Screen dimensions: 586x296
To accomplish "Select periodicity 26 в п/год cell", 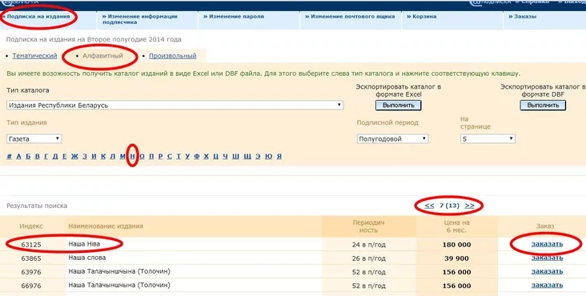I will (368, 258).
